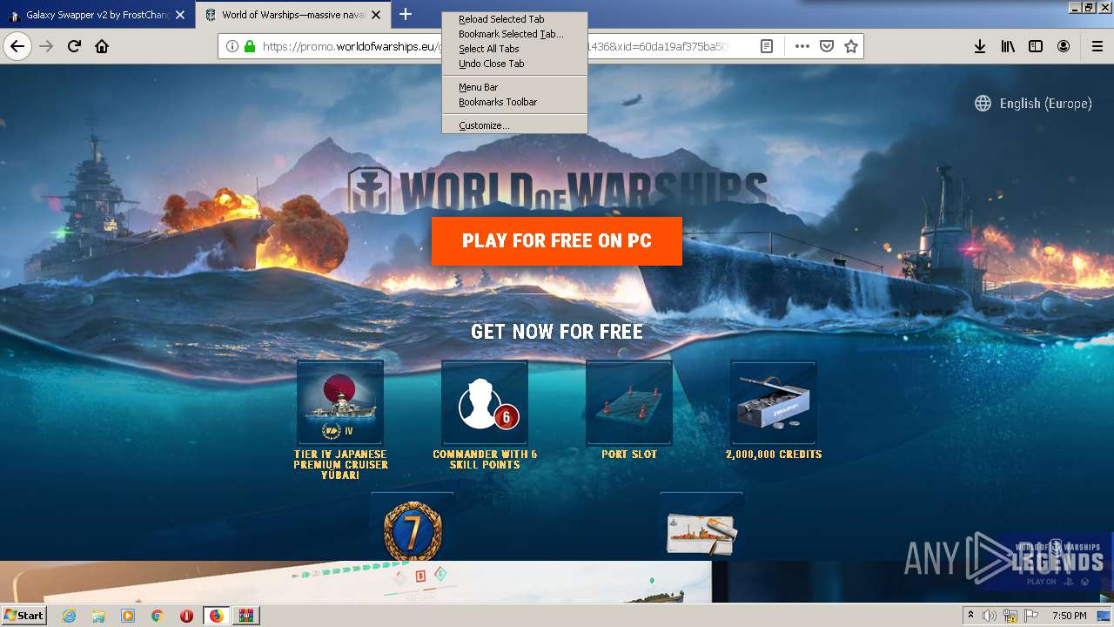Open page actions three-dot menu
The width and height of the screenshot is (1114, 627).
coord(802,46)
